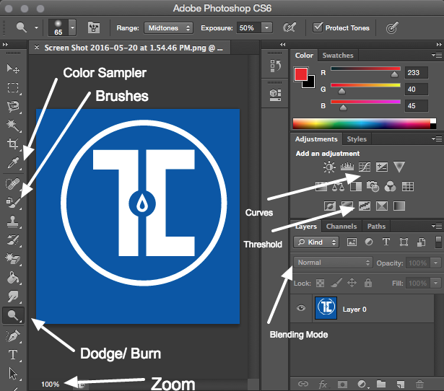The width and height of the screenshot is (444, 391).
Task: Create a new layer button
Action: (401, 384)
